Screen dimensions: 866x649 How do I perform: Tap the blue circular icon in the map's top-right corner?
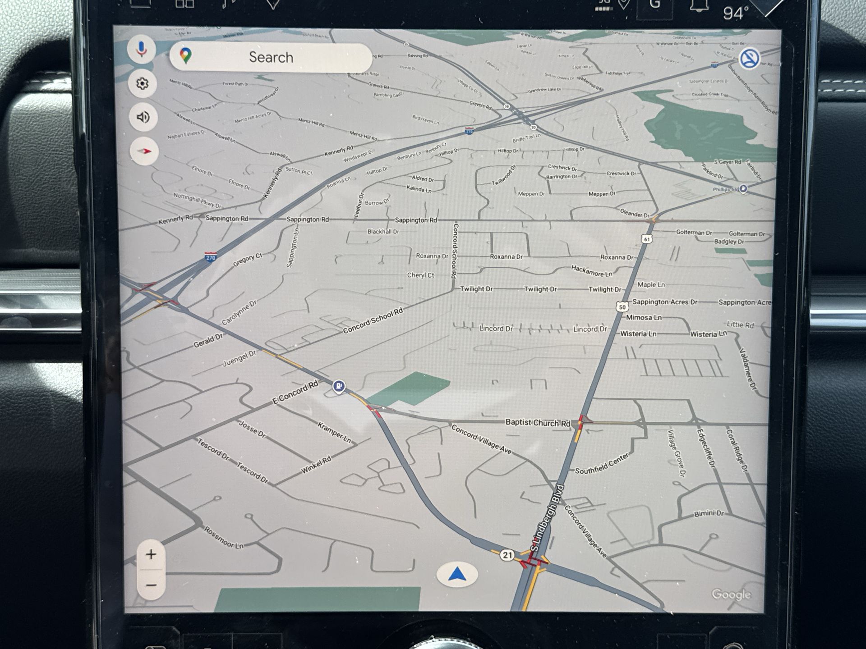pyautogui.click(x=749, y=59)
